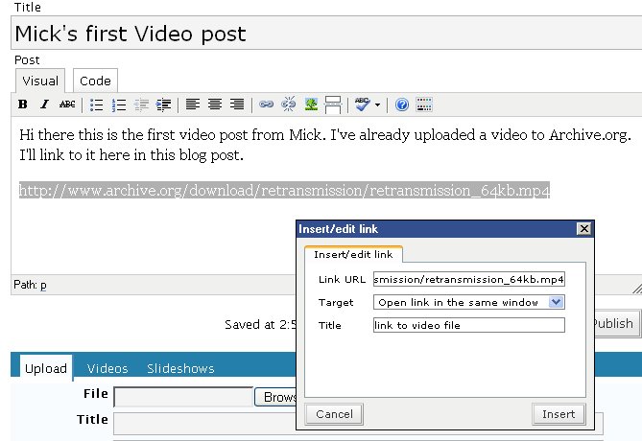The width and height of the screenshot is (642, 441).
Task: Show advanced toolbar kitchen sink
Action: point(424,104)
